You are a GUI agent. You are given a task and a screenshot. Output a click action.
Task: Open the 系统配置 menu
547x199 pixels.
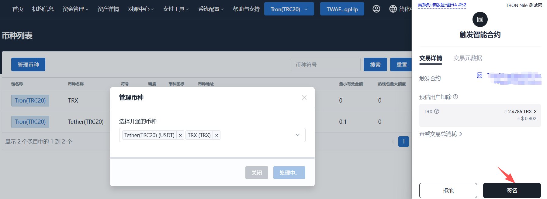click(x=211, y=9)
